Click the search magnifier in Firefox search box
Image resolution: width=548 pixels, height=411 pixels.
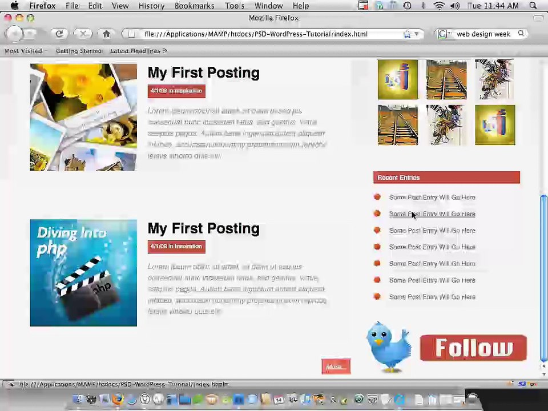(521, 34)
